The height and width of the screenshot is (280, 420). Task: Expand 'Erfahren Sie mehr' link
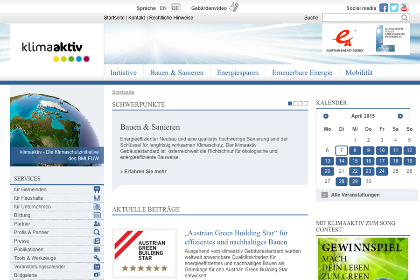pyautogui.click(x=143, y=172)
